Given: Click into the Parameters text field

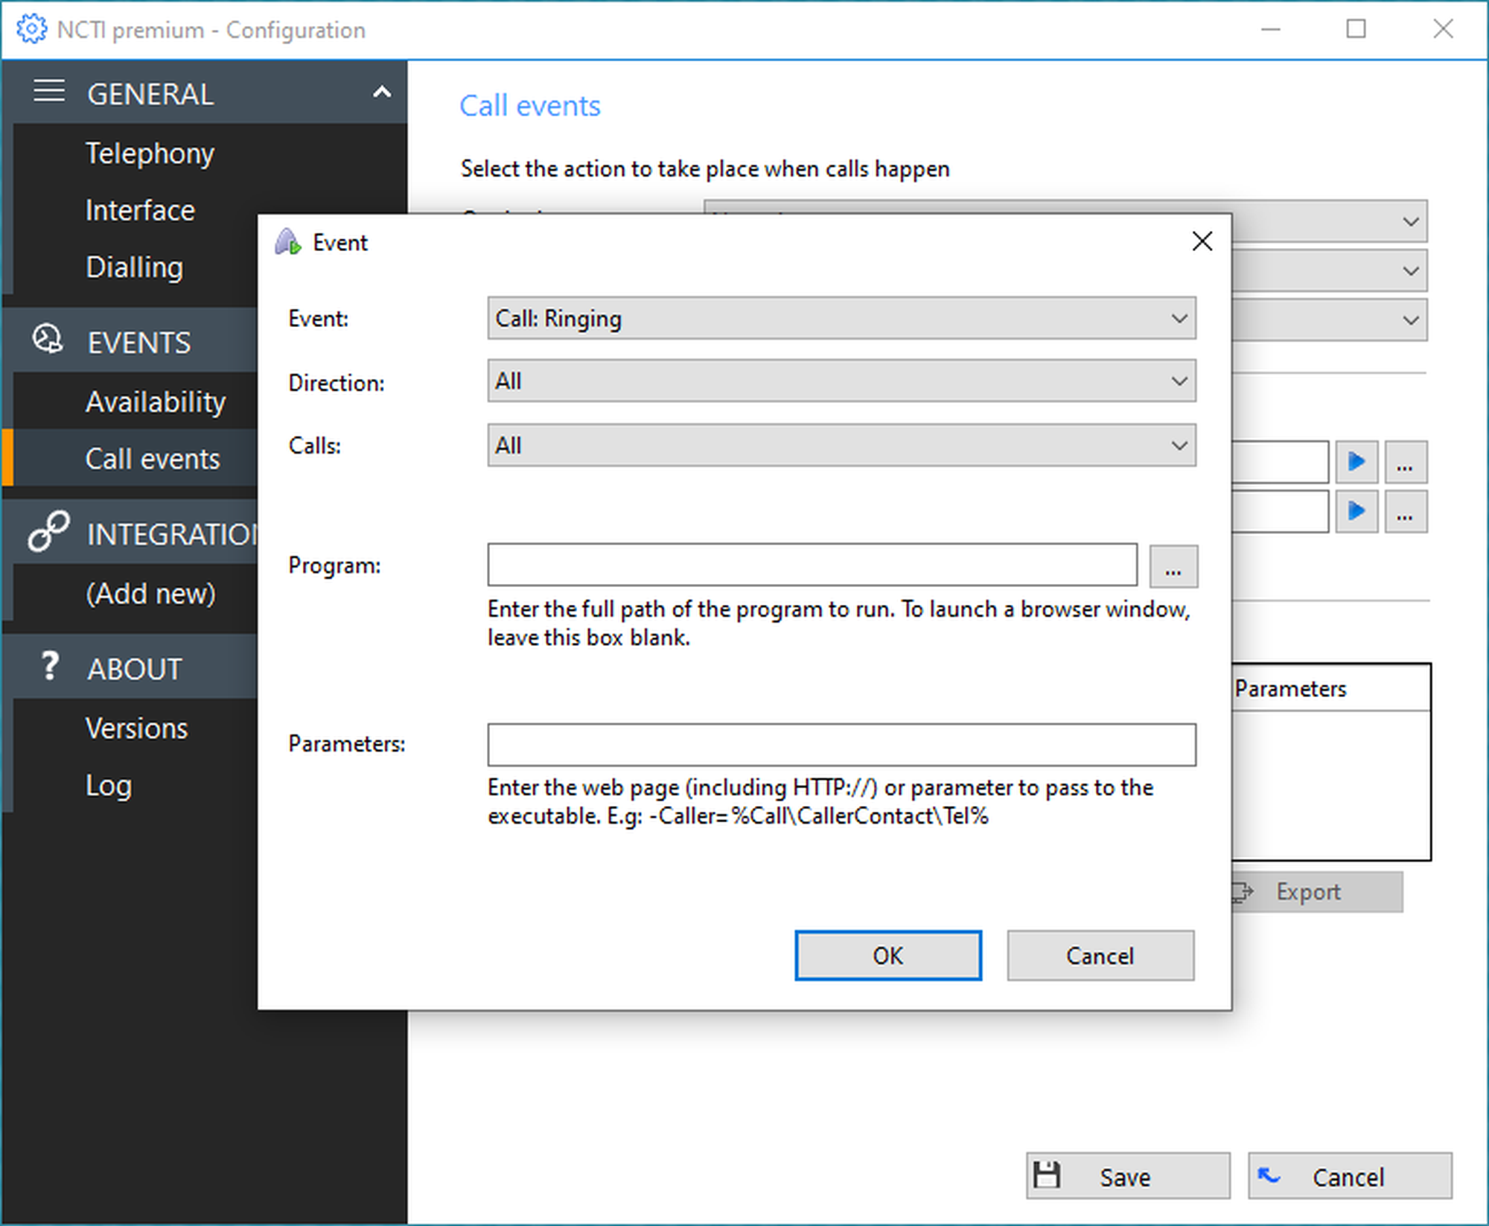Looking at the screenshot, I should pos(841,745).
